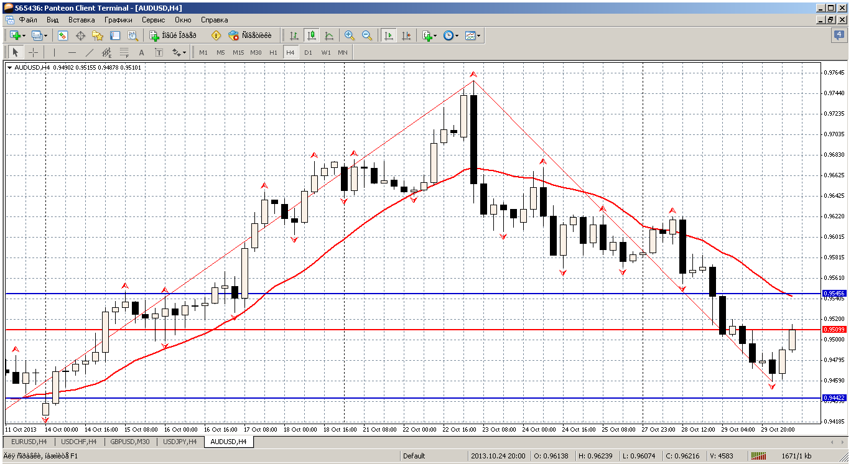Set timeframe to W1
Screen dimensions: 851x464
(x=325, y=52)
